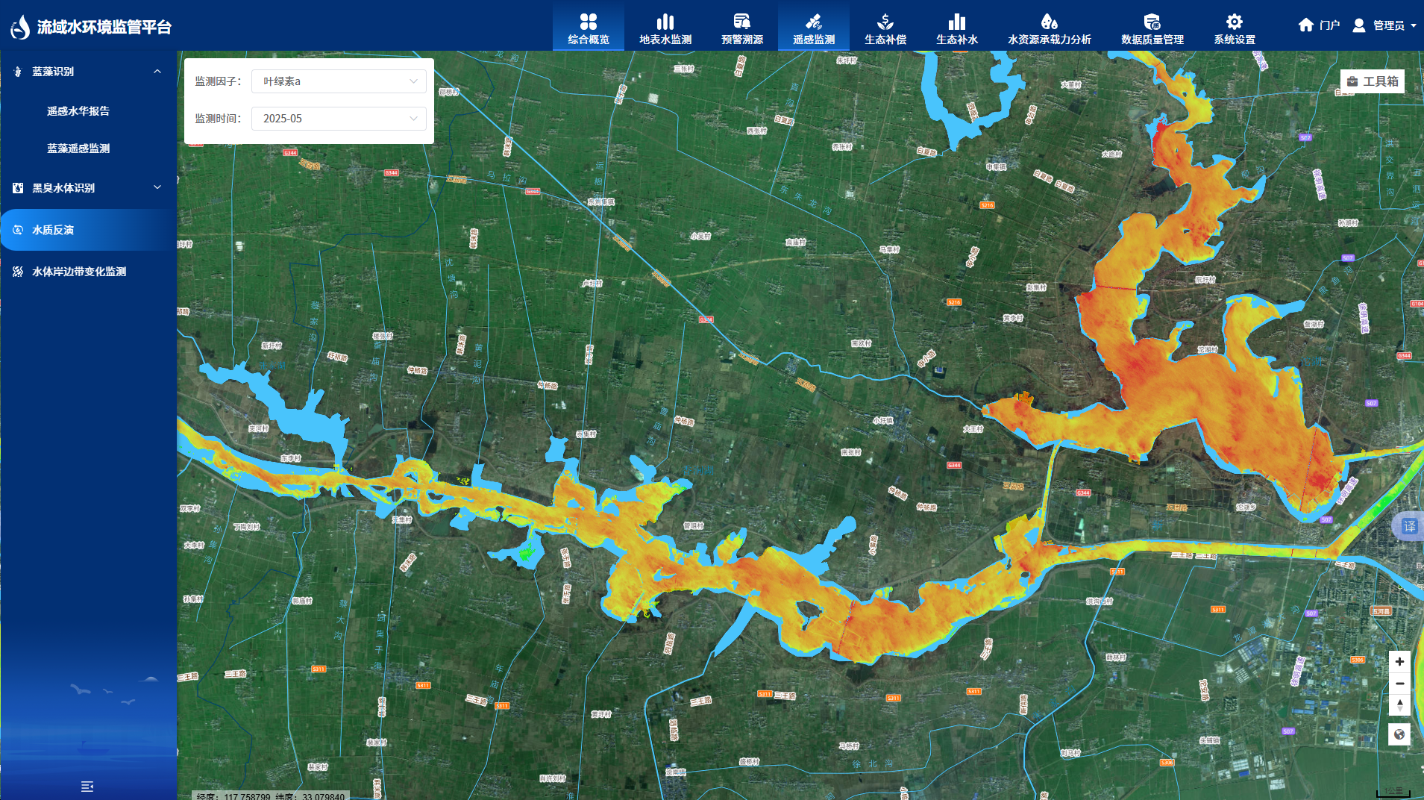Open the 工具箱 toolbox button
Viewport: 1424px width, 800px height.
pos(1372,81)
